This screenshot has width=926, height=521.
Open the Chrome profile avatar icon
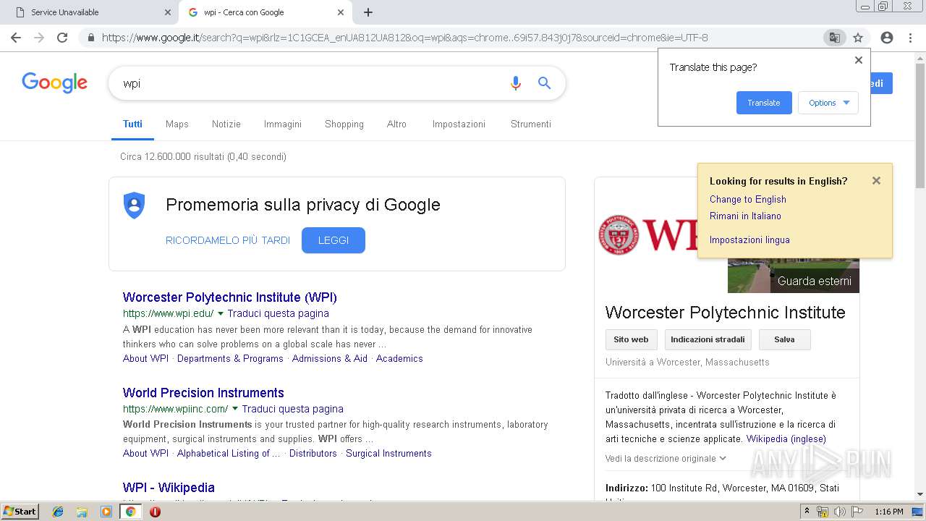pyautogui.click(x=887, y=38)
